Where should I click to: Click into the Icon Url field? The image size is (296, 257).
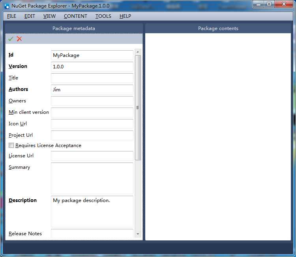(92, 124)
